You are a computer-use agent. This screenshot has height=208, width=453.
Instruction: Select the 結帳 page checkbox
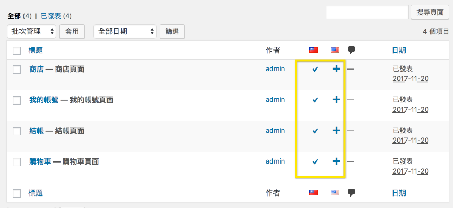(x=17, y=131)
